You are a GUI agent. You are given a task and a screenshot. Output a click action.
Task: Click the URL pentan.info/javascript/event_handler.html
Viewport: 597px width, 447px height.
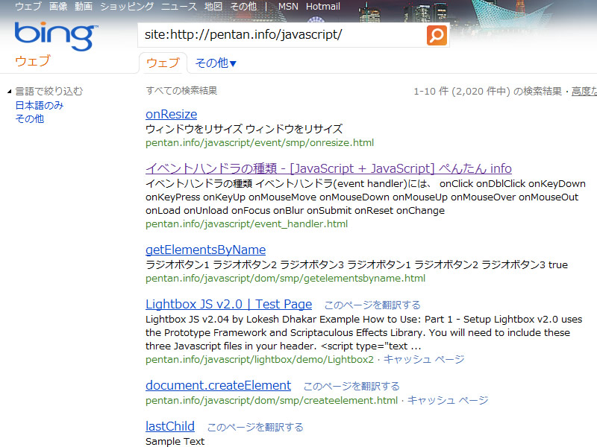247,224
